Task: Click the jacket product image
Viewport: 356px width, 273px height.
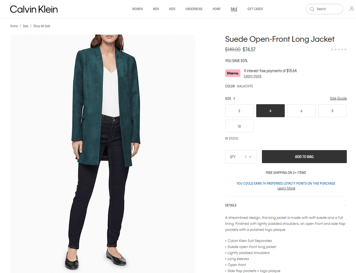Action: (102, 154)
